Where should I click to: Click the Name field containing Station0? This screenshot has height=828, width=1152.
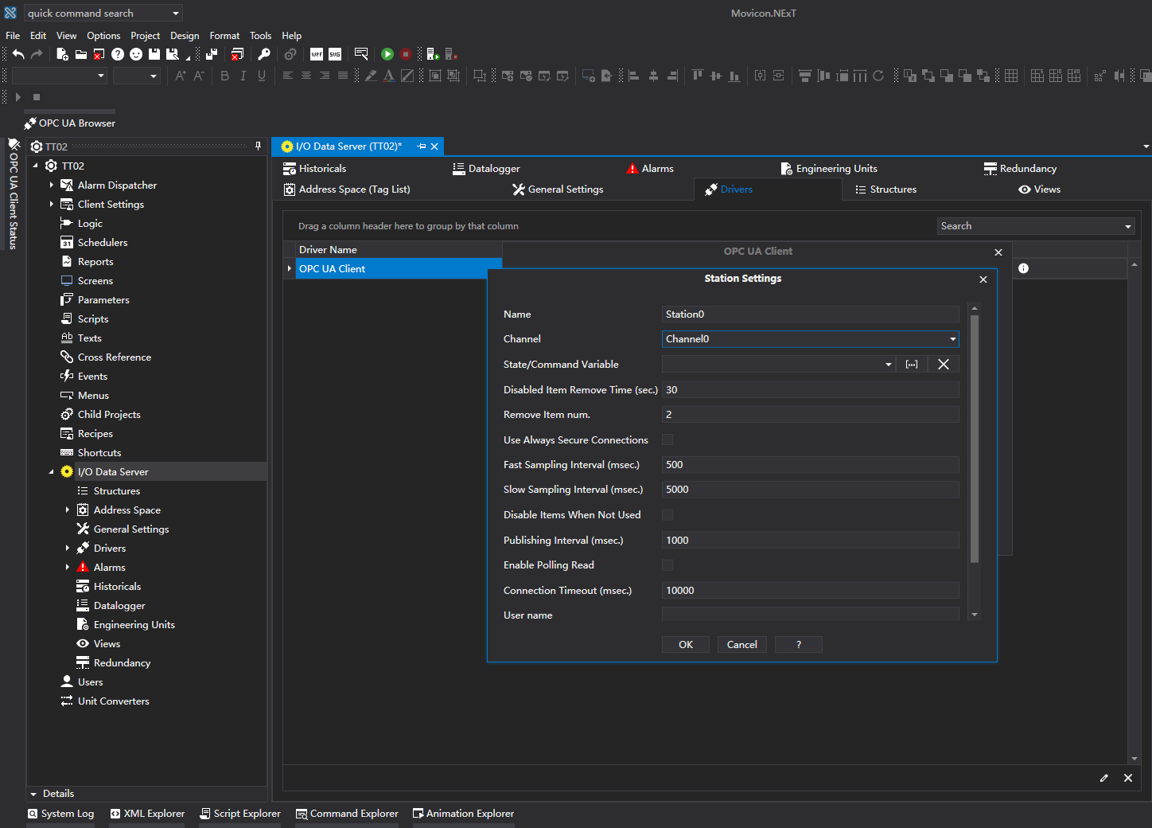point(810,314)
